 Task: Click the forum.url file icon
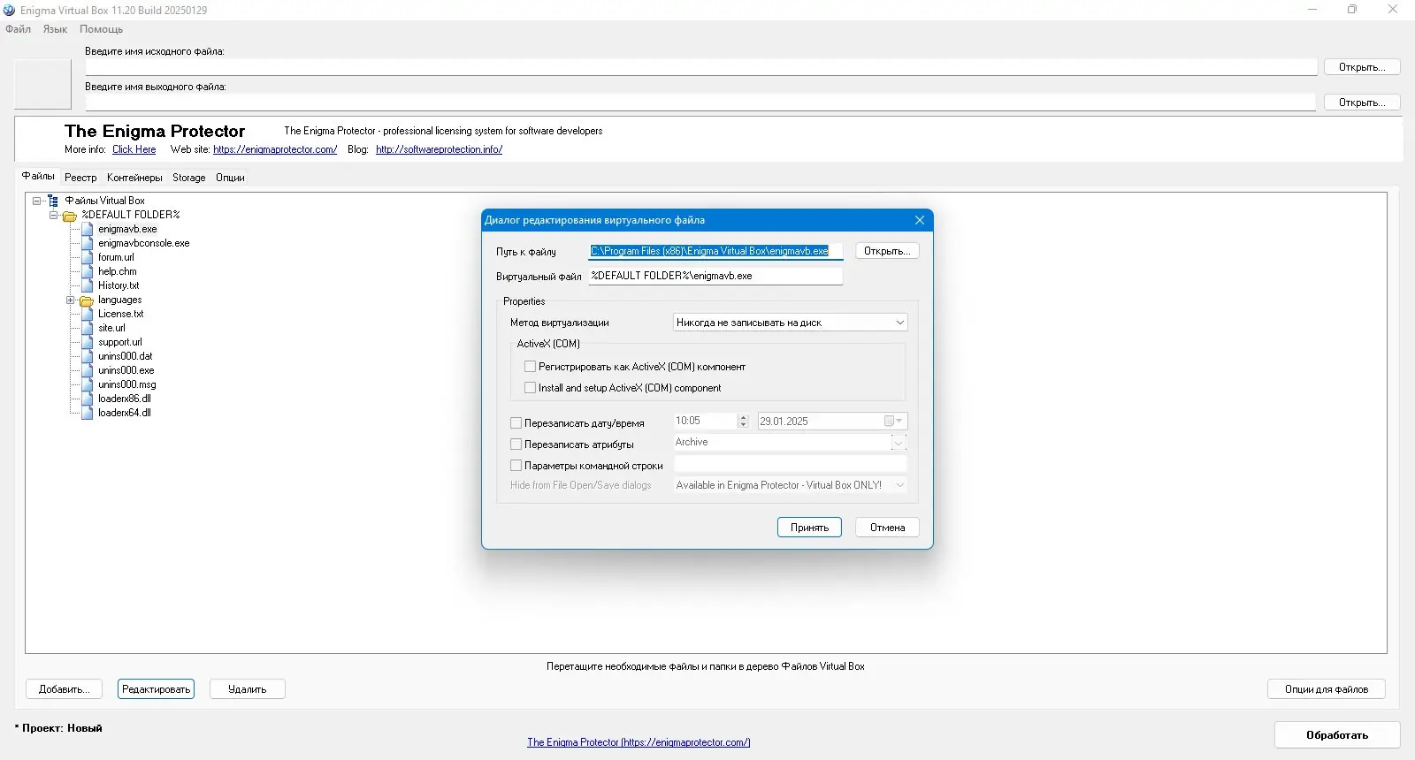point(88,257)
